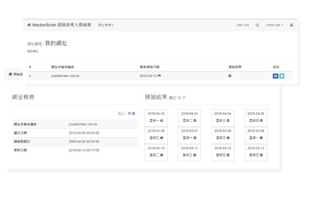The image size is (316, 197).
Task: Click the 2018-04-13 00:17:00 update date value
Action: pos(84,150)
